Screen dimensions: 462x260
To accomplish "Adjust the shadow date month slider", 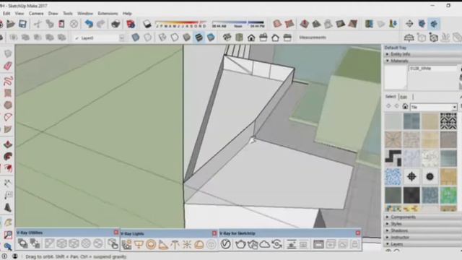I will [x=181, y=24].
